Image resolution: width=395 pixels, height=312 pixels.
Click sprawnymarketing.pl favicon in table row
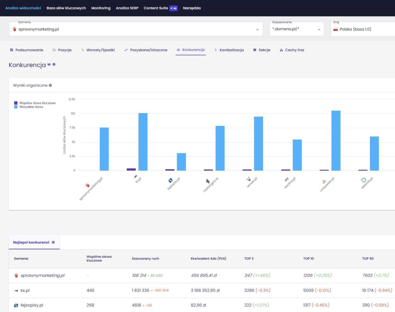(16, 276)
